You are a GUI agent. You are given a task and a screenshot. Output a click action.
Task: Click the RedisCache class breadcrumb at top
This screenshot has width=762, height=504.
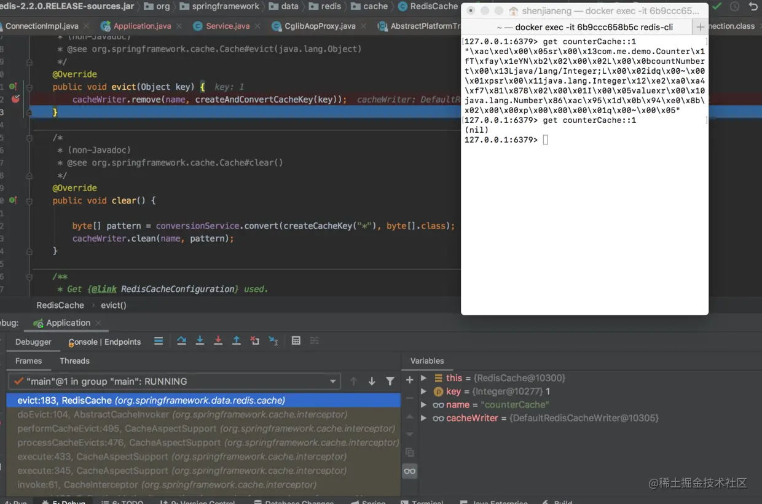(x=428, y=6)
